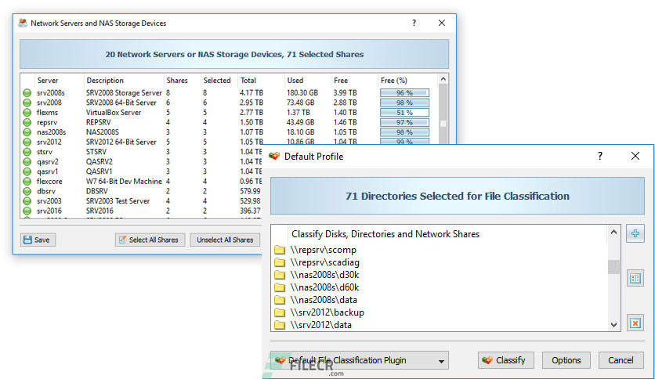Screen dimensions: 655x379
Task: Click the green status icon for repsrv
Action: pos(27,122)
